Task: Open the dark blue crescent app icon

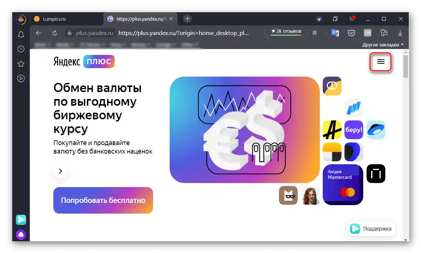Action: pos(354,152)
